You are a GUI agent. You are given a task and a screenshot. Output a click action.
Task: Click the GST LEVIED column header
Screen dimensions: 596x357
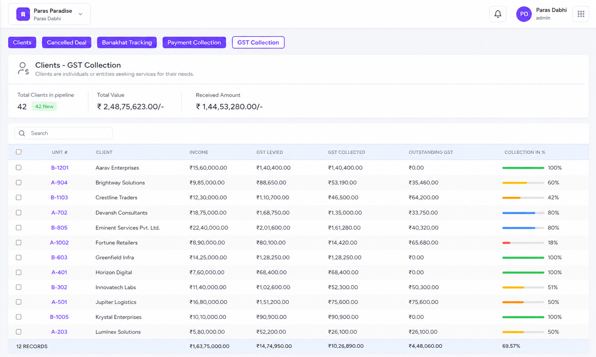[270, 152]
